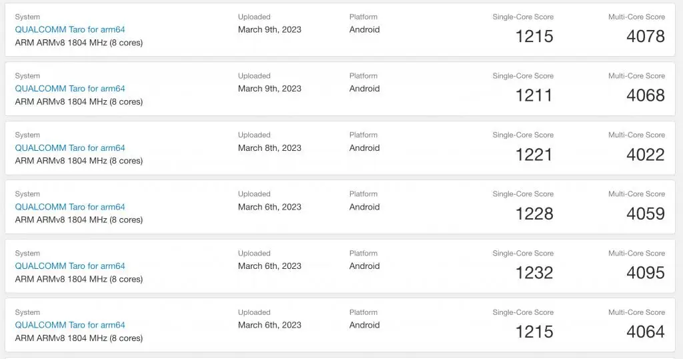The width and height of the screenshot is (683, 359).
Task: Select the 1232 single-core score
Action: [534, 273]
